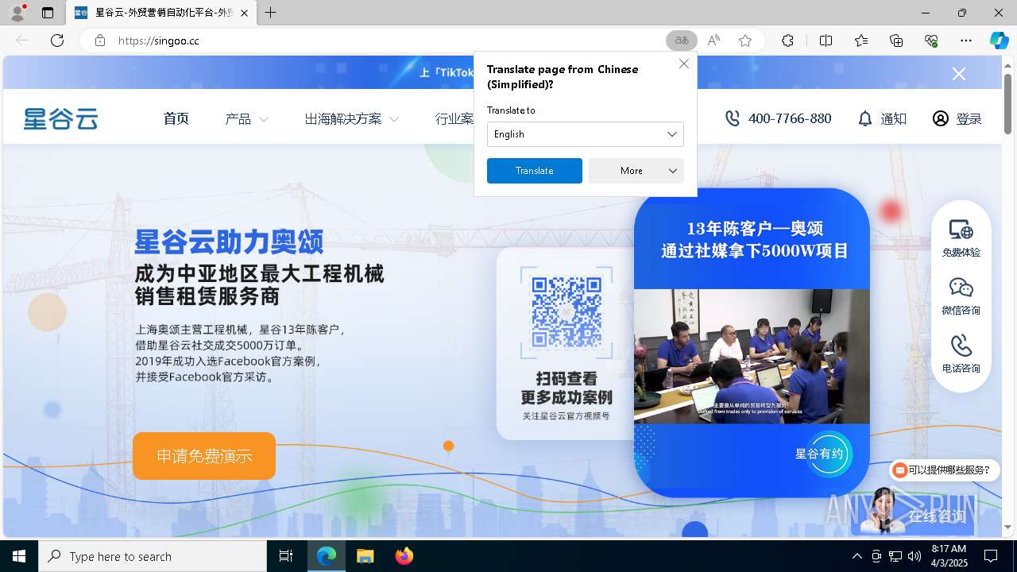
Task: Open Browser essentials heart icon
Action: 931,41
